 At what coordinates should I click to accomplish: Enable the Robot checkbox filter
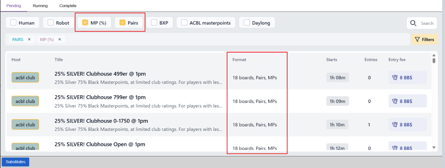tap(51, 22)
